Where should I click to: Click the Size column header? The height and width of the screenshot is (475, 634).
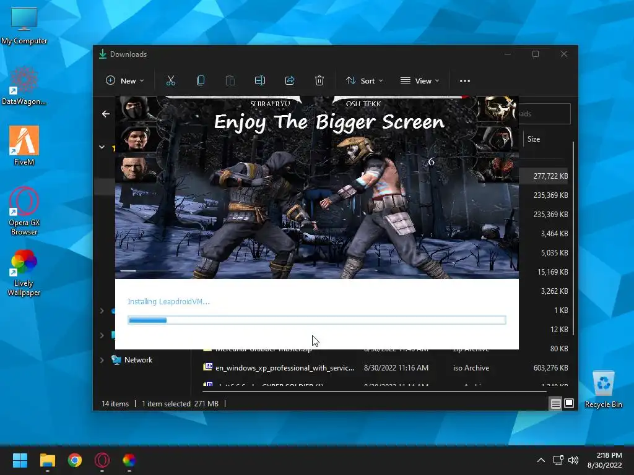533,139
